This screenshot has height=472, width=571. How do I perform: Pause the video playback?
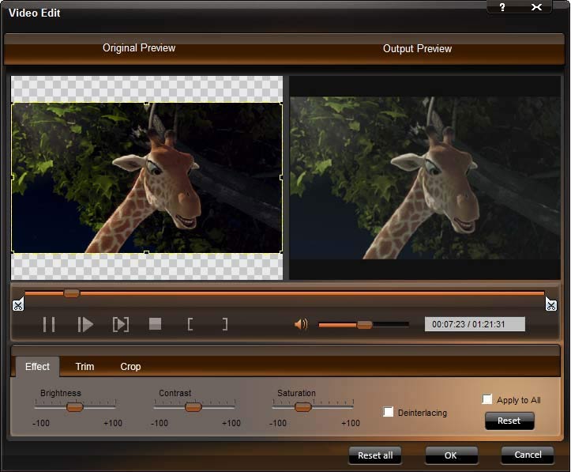tap(49, 324)
